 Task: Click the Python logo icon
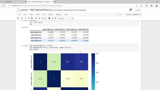[131, 10]
